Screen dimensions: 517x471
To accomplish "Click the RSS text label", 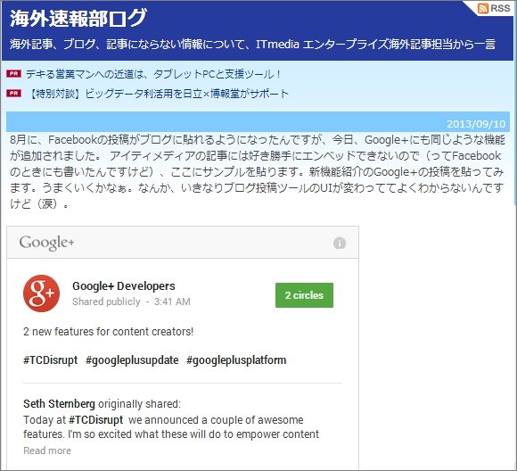I will coord(500,8).
